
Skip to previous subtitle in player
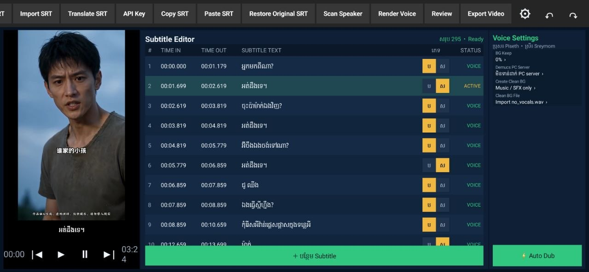(x=37, y=255)
